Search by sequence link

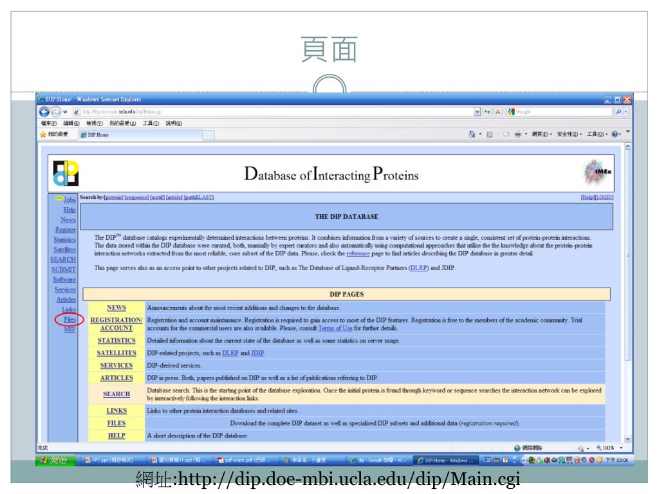136,197
